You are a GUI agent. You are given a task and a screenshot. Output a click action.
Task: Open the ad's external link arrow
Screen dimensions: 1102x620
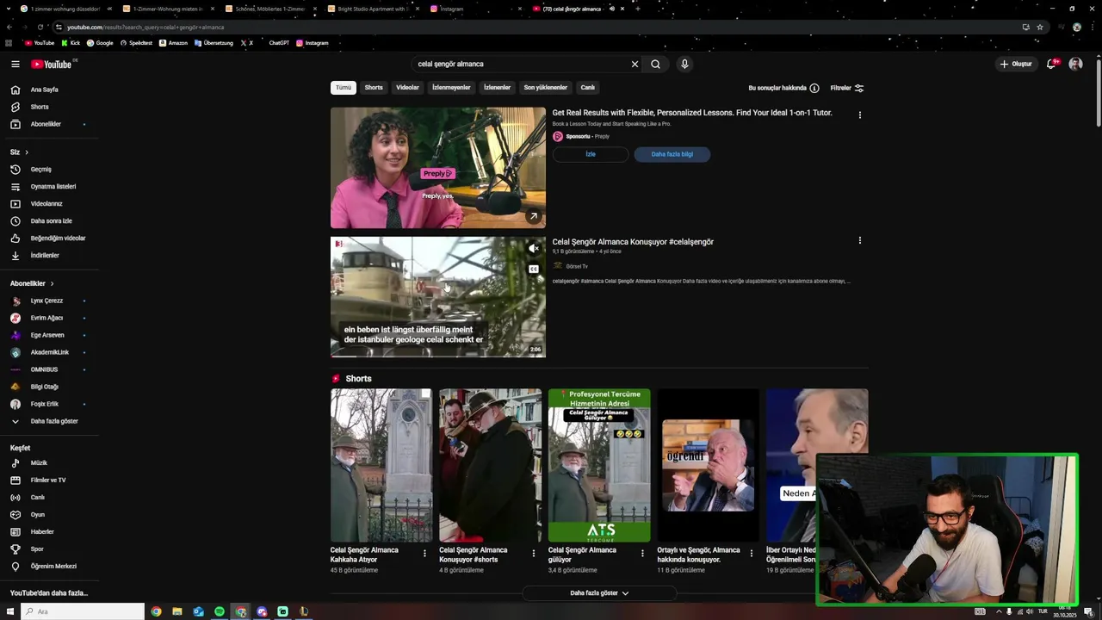(x=534, y=216)
